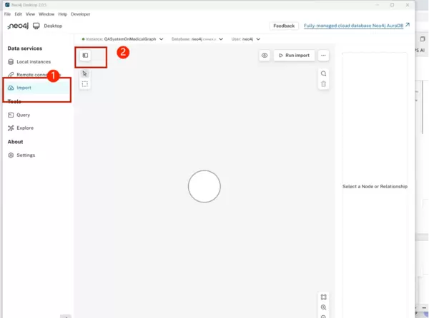This screenshot has height=318, width=429.
Task: Click the Run import button
Action: point(293,55)
